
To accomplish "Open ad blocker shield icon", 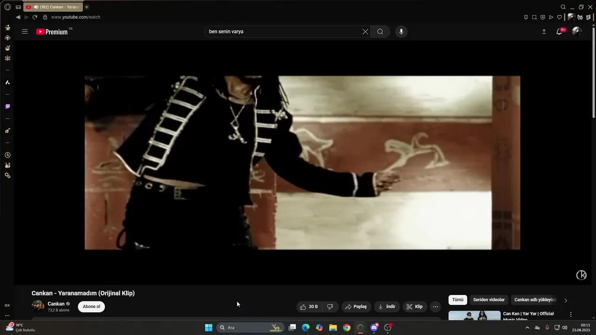I will pos(542,17).
